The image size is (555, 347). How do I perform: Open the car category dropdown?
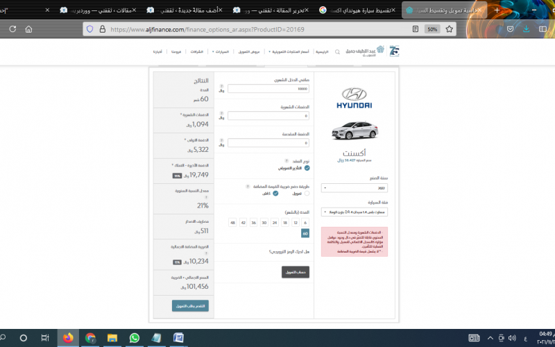coord(355,212)
